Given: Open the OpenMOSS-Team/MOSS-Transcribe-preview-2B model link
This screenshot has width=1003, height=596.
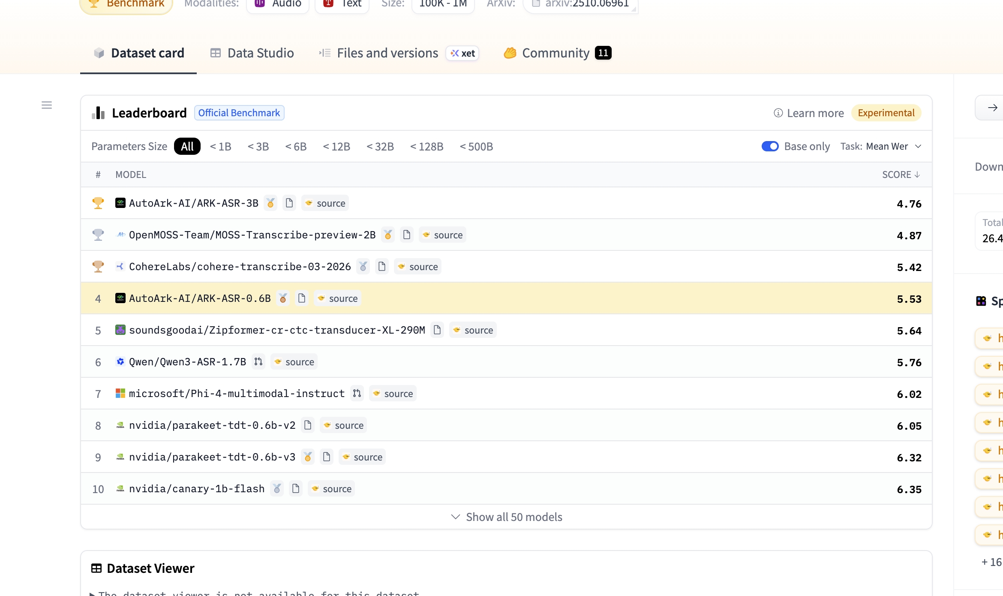Looking at the screenshot, I should tap(252, 235).
